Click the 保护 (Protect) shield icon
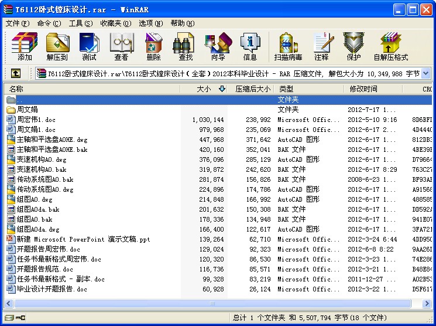Image resolution: width=436 pixels, height=326 pixels. pos(353,46)
